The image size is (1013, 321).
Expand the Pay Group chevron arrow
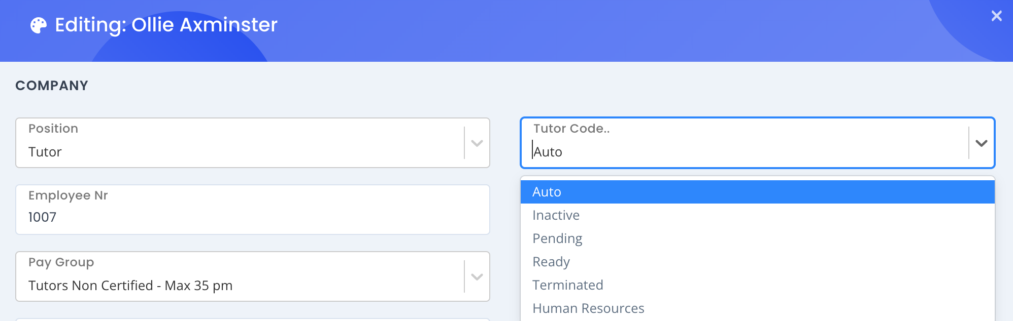coord(477,277)
